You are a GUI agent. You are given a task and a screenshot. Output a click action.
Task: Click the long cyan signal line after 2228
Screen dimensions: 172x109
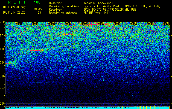[x=149, y=82]
